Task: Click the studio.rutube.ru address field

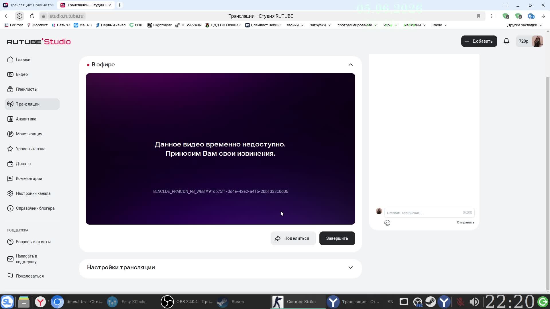Action: [66, 16]
